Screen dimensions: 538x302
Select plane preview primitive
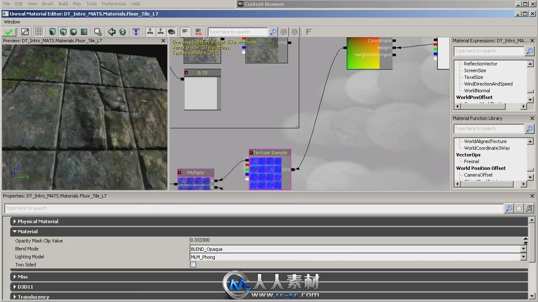84,32
